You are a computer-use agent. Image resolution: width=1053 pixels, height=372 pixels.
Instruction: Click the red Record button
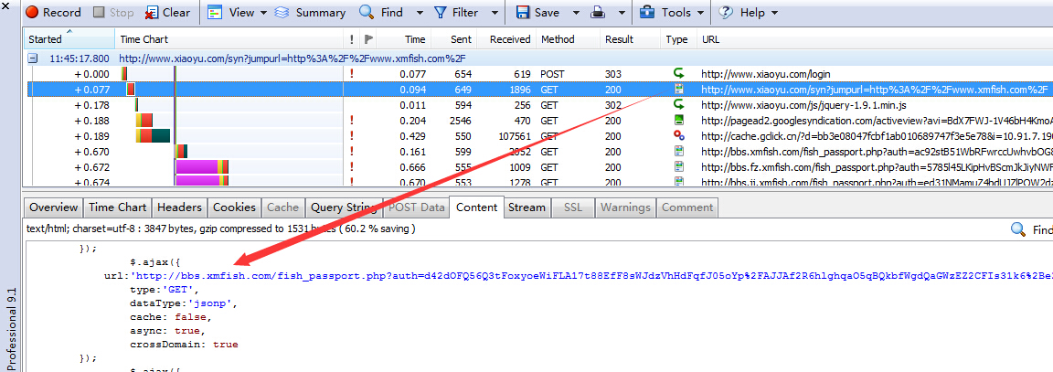(53, 13)
